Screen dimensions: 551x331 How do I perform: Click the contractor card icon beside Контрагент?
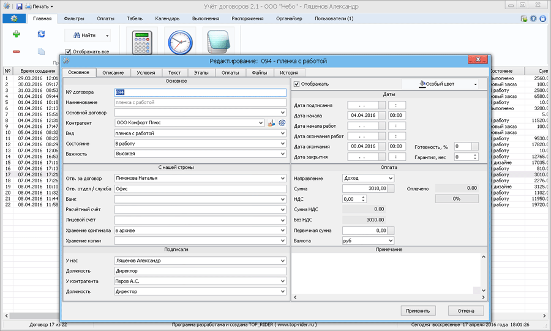[272, 122]
